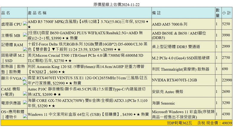Screen dimensions: 233x131
Task: Click the image icon beside 電源供應器
Action: click(x=25, y=102)
